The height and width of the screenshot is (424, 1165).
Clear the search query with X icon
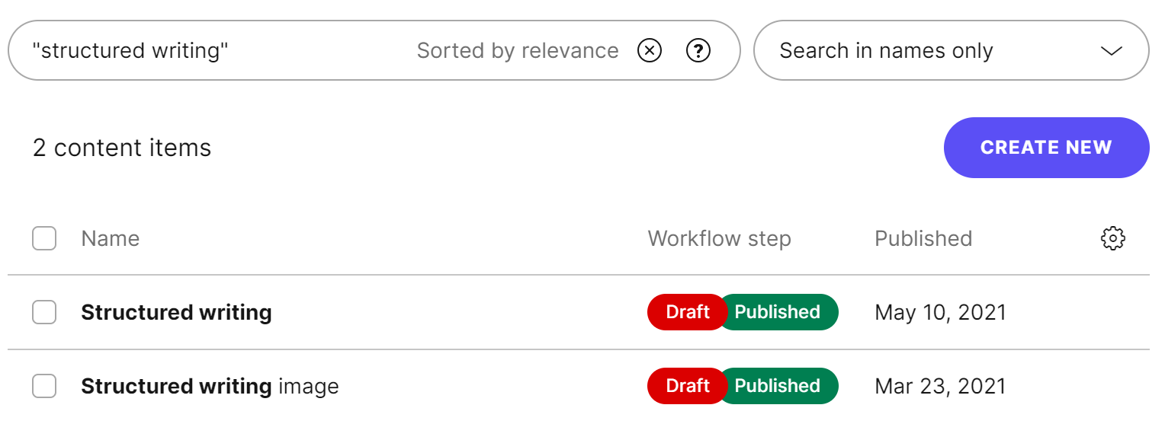click(x=649, y=51)
